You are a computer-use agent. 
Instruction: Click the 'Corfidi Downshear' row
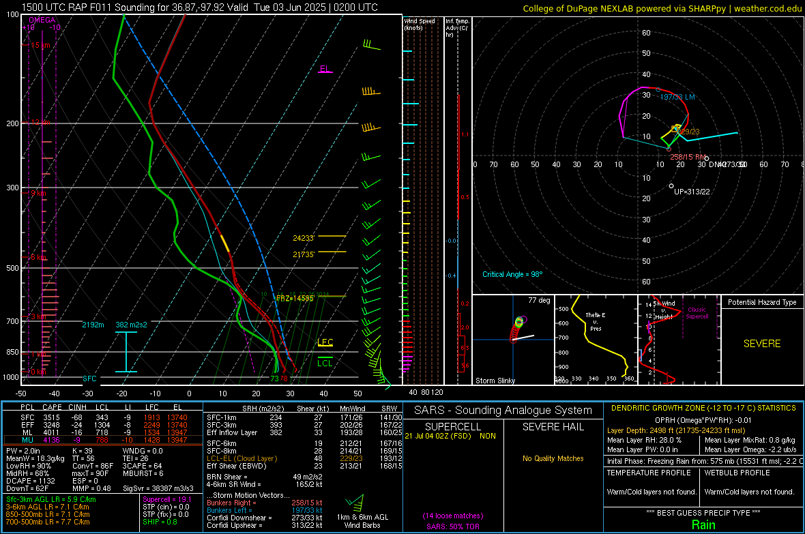pyautogui.click(x=265, y=518)
